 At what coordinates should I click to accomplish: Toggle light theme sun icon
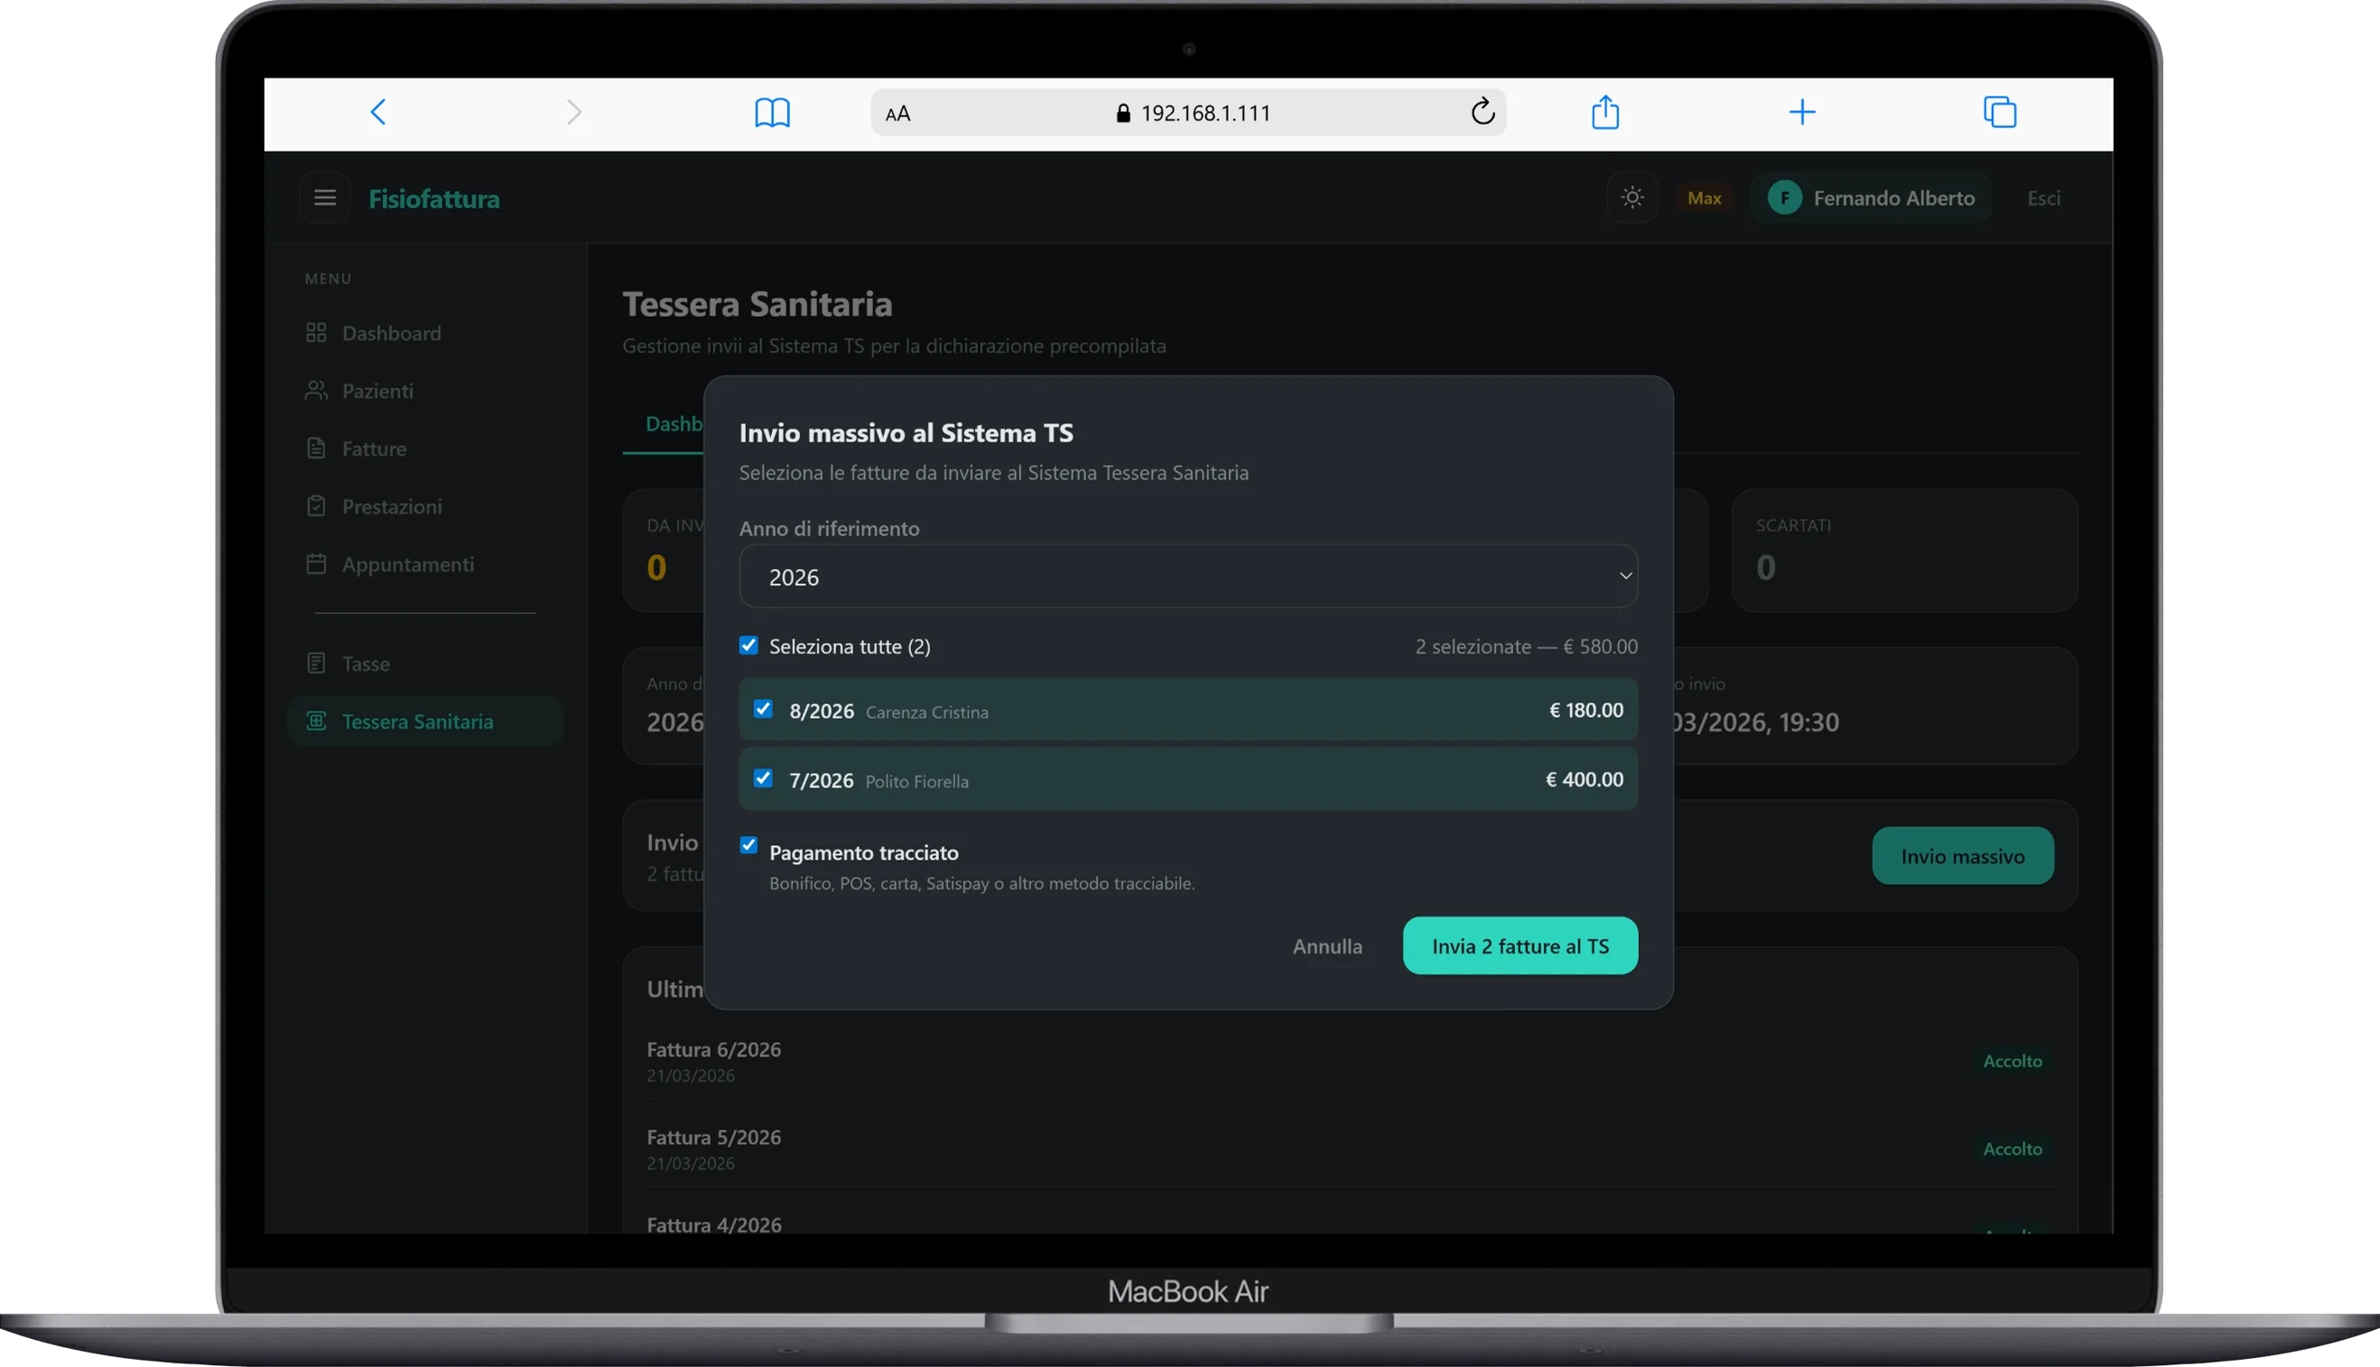coord(1632,198)
